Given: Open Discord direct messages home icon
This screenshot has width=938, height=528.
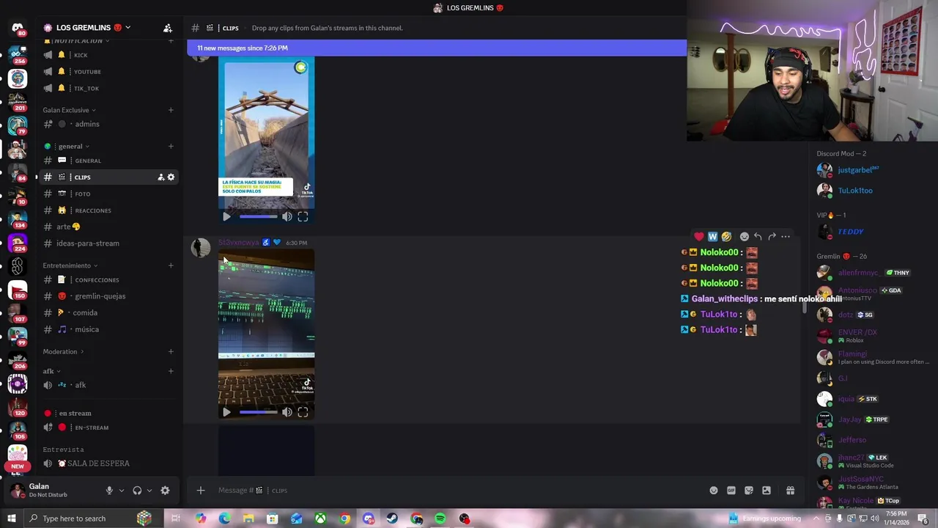Looking at the screenshot, I should click(x=18, y=29).
